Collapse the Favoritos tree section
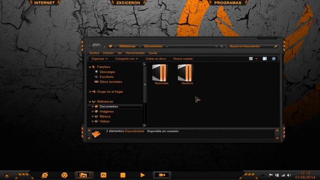 90,67
